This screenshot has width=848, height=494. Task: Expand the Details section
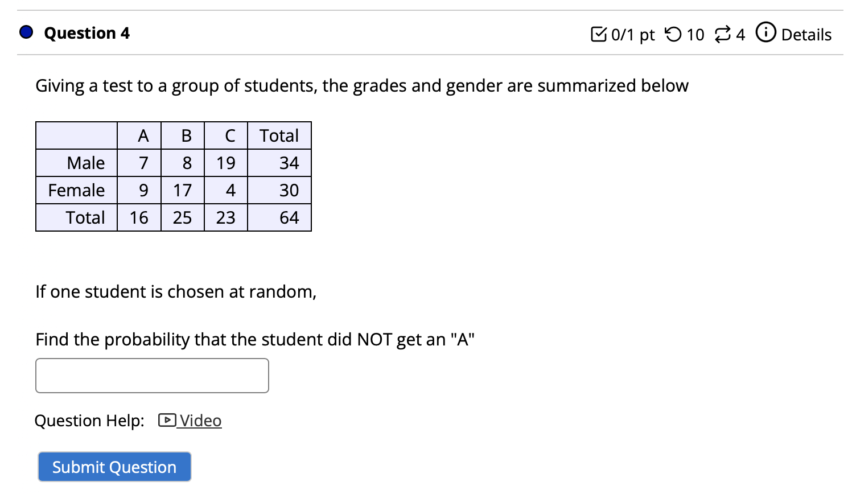[806, 35]
